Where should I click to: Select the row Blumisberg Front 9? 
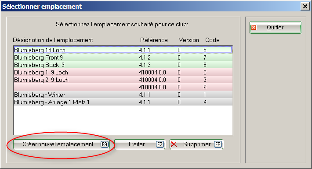[123, 57]
